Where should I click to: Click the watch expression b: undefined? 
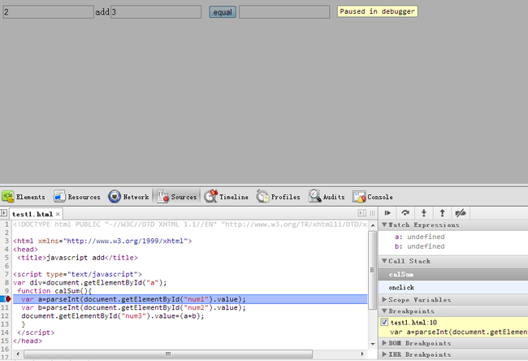(x=420, y=246)
